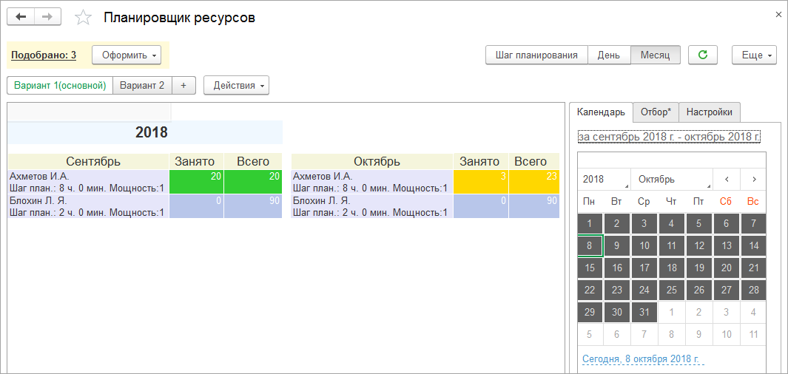
Task: Click green Всего cell 20 for Ахметов in Сентябрь
Action: coord(253,182)
